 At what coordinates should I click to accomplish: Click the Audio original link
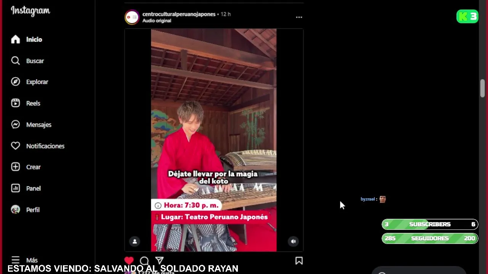tap(157, 21)
